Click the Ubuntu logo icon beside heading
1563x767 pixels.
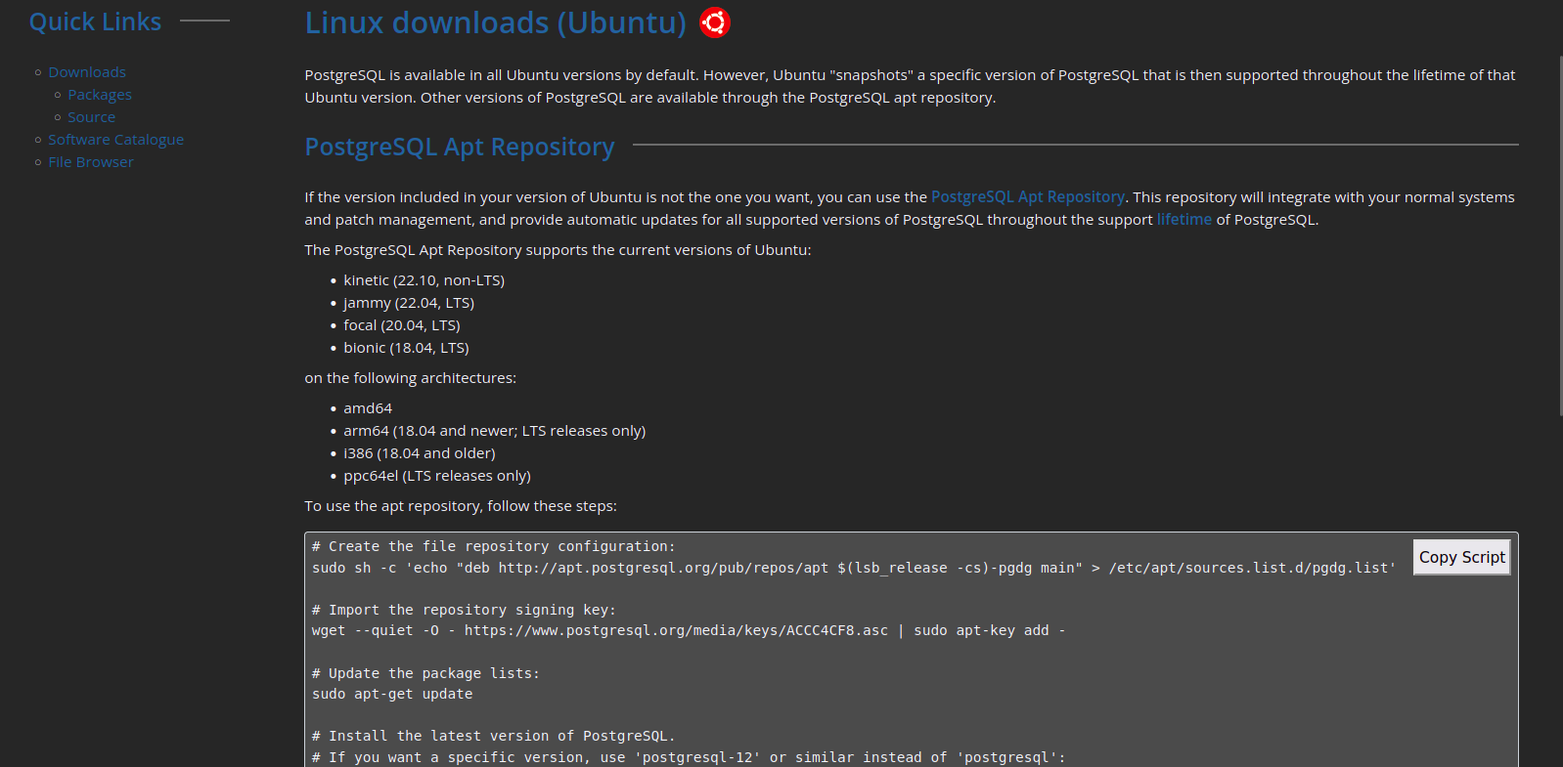(x=715, y=22)
